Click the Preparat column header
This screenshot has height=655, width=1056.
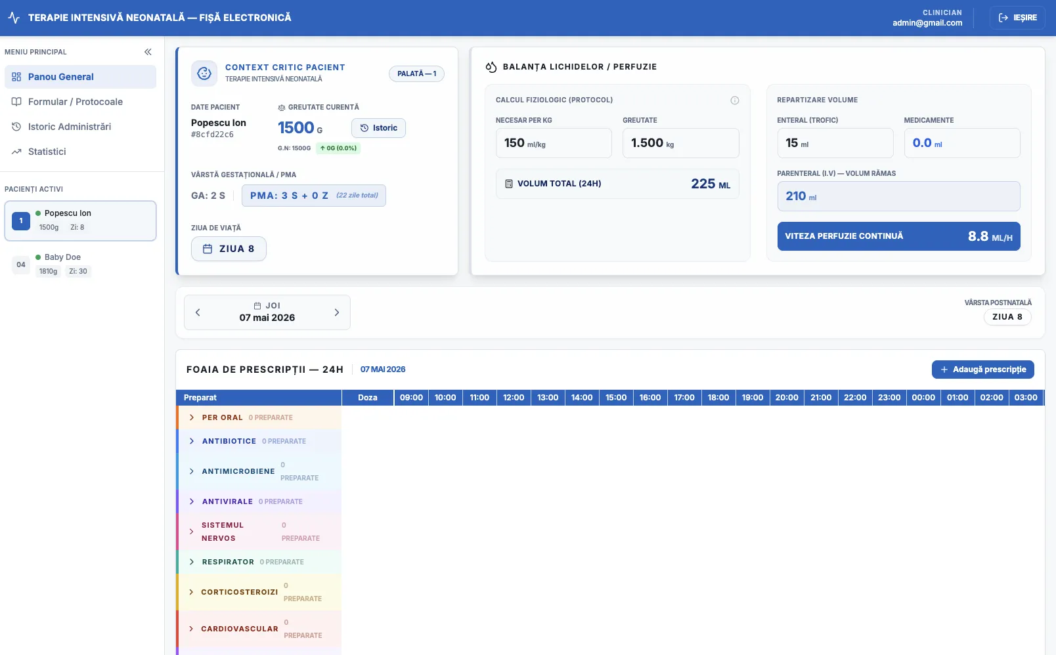[259, 398]
